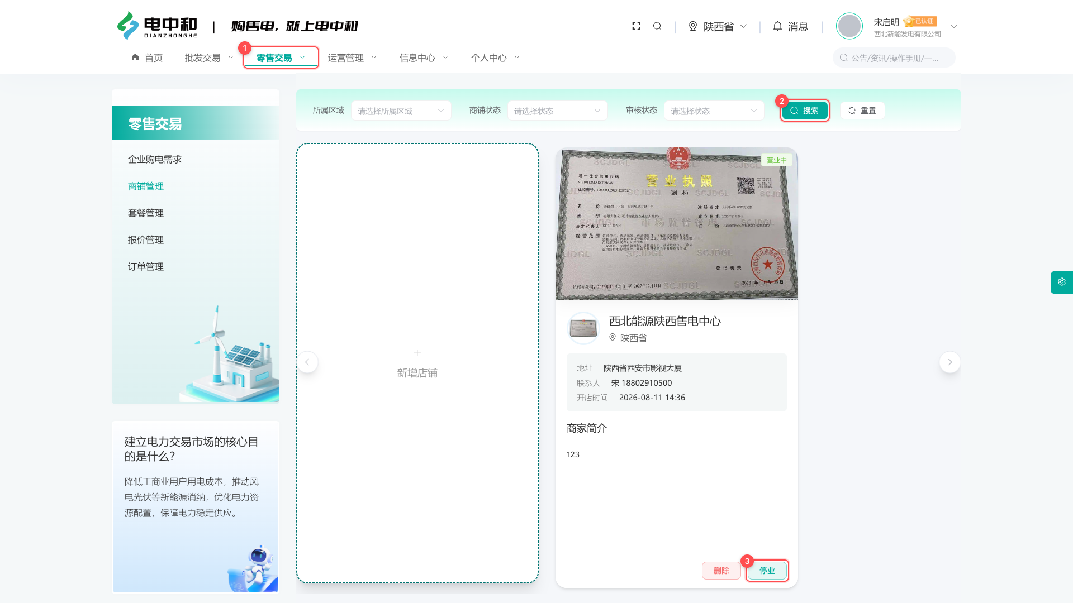Click the plus icon above 新增店铺

[x=417, y=353]
